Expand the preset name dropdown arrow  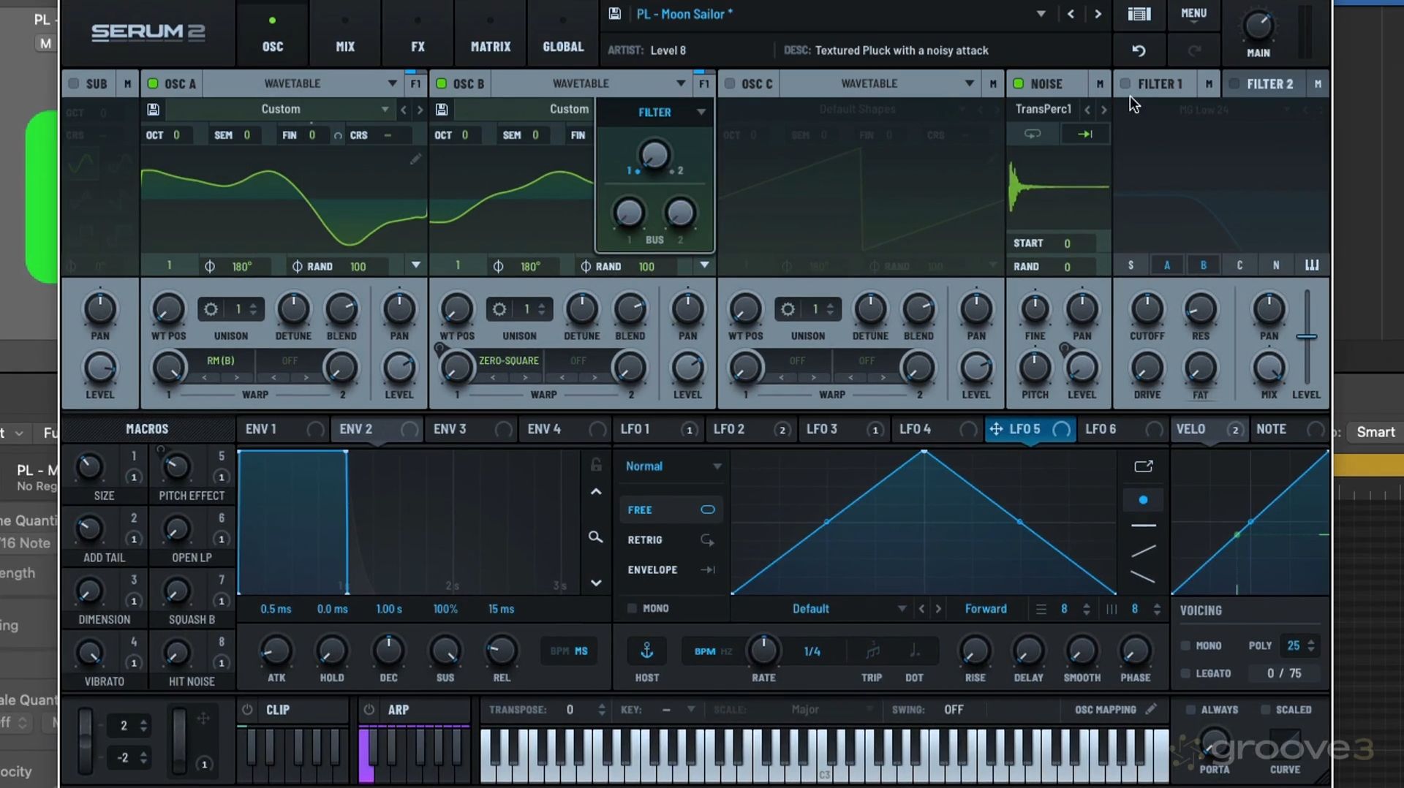click(x=1041, y=14)
